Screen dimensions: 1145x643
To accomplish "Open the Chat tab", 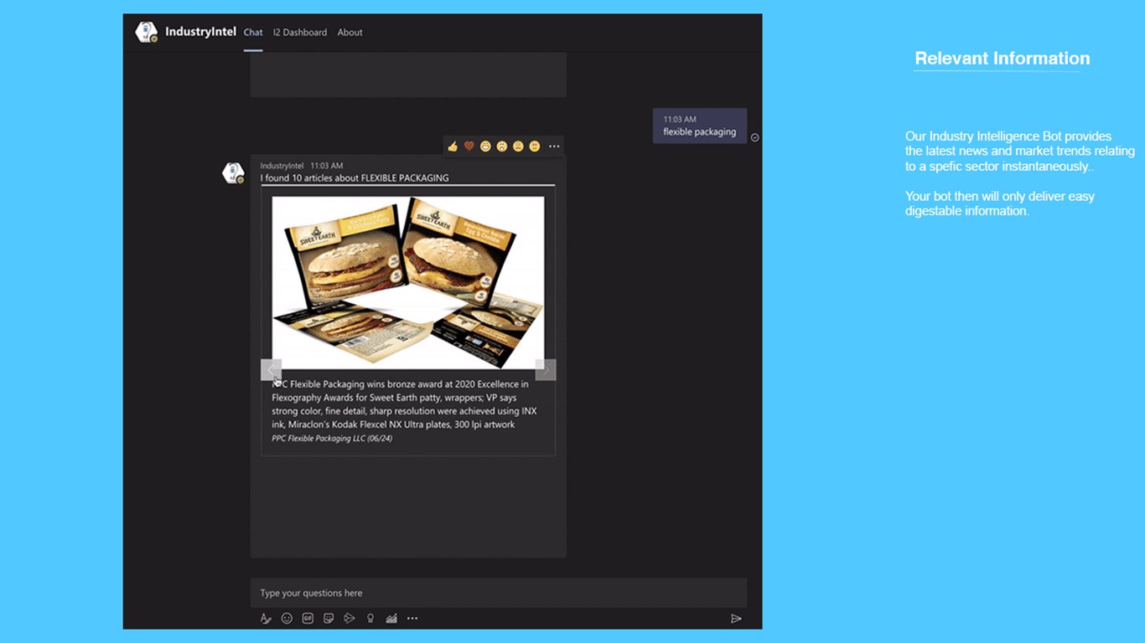I will click(253, 33).
